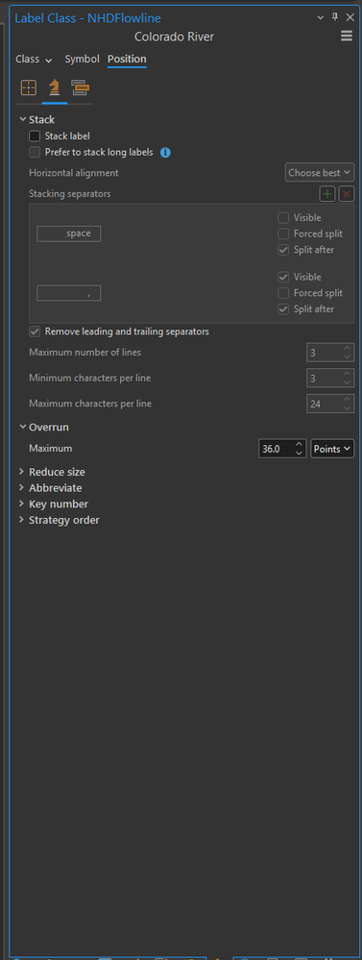Toggle Split after for the comma separator
Image resolution: width=362 pixels, height=960 pixels.
pos(283,308)
